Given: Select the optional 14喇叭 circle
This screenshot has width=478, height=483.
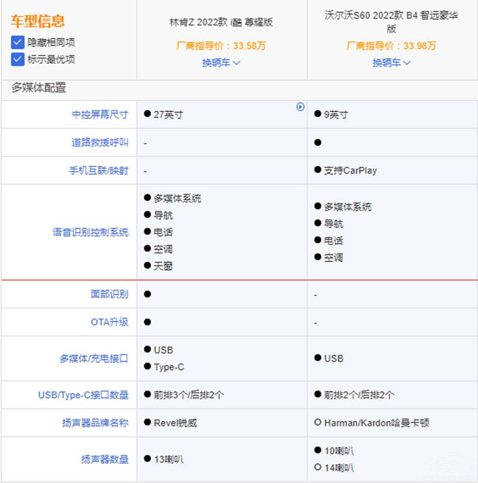Looking at the screenshot, I should coord(317,467).
